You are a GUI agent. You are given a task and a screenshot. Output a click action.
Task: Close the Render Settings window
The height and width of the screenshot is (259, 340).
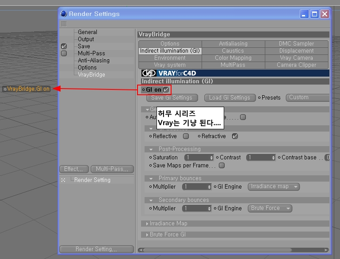click(325, 14)
